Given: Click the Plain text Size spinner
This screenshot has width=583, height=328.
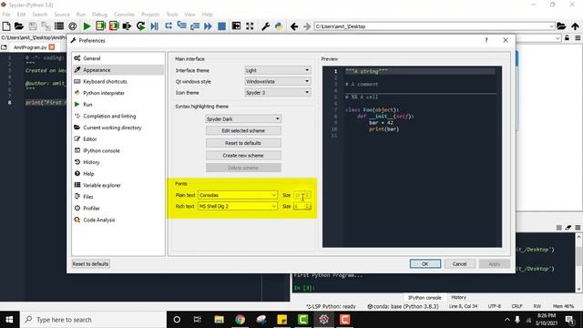Looking at the screenshot, I should click(302, 195).
